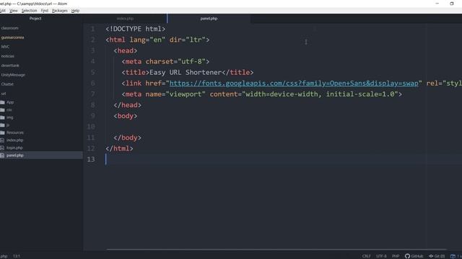Viewport: 462px width, 259px height.
Task: Expand the deserttank project folder
Action: [x=10, y=65]
